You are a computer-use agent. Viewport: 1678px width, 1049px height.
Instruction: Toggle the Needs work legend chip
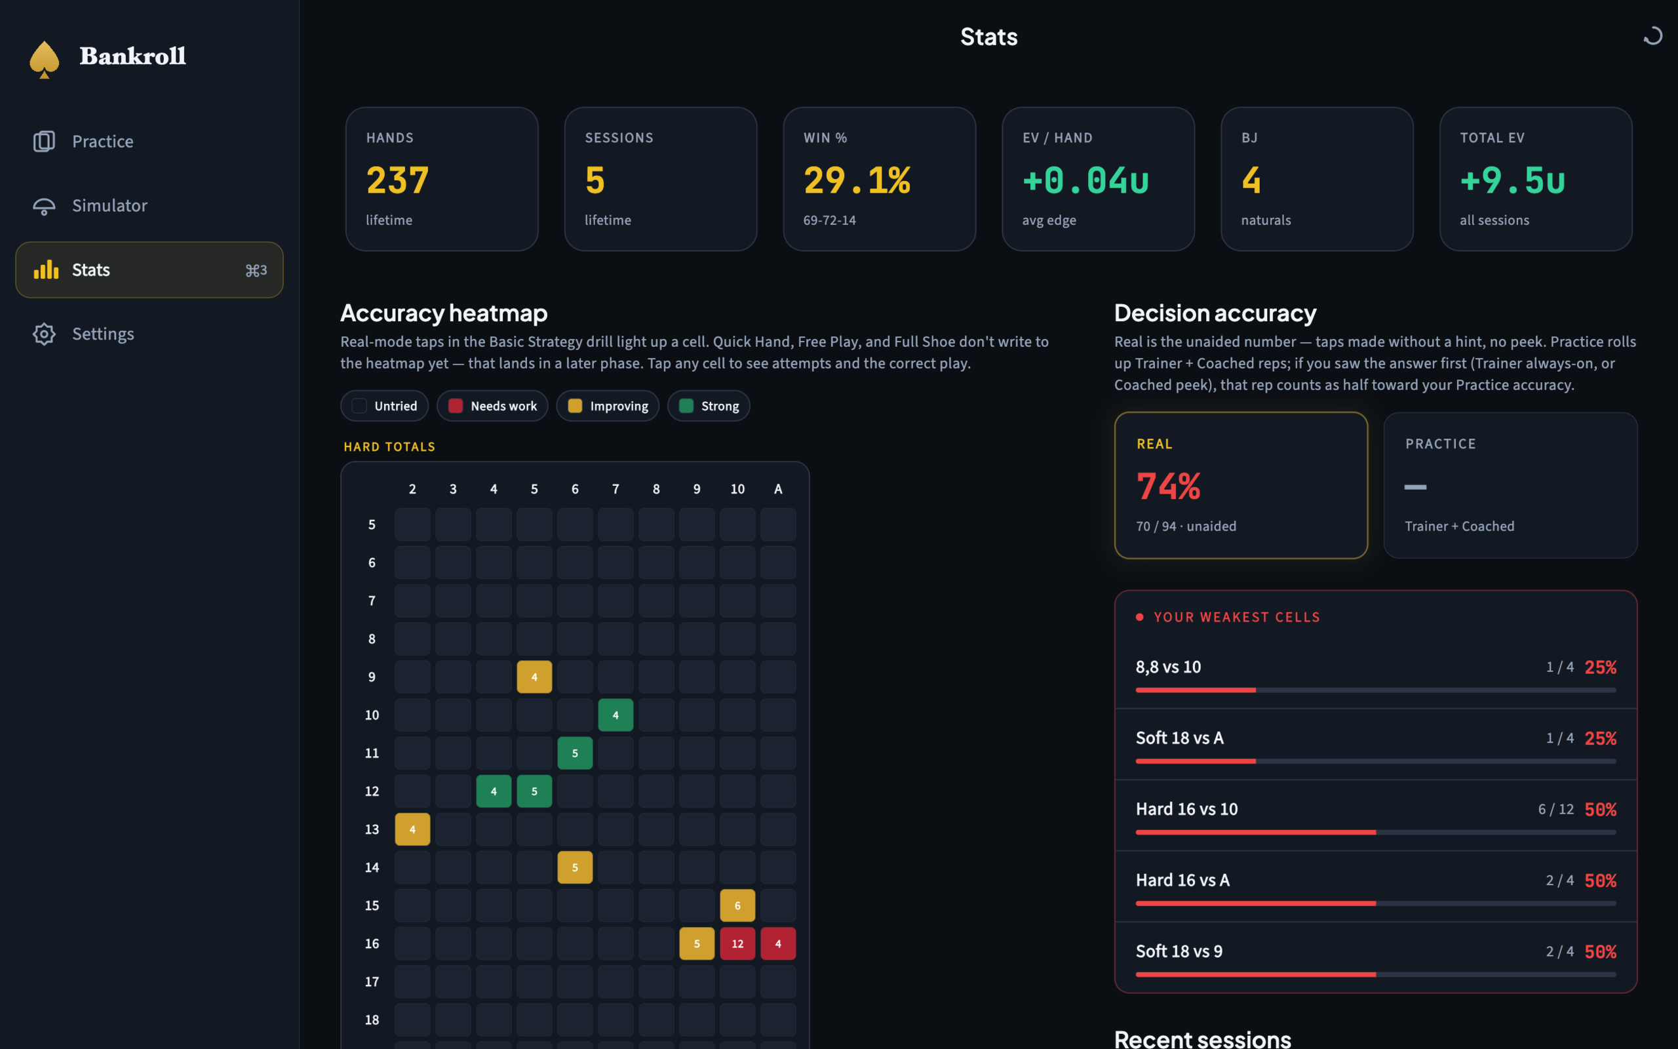492,406
